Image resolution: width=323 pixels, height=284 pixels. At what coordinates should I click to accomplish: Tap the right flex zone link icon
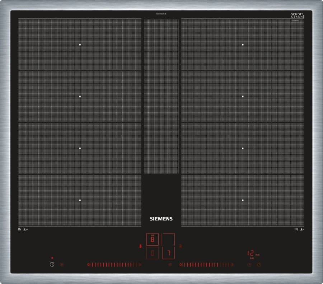[x=181, y=246]
